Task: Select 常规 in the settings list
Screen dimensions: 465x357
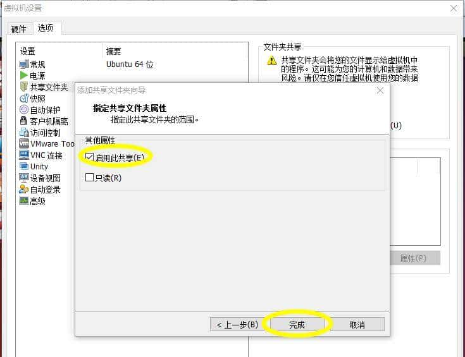Action: (38, 64)
